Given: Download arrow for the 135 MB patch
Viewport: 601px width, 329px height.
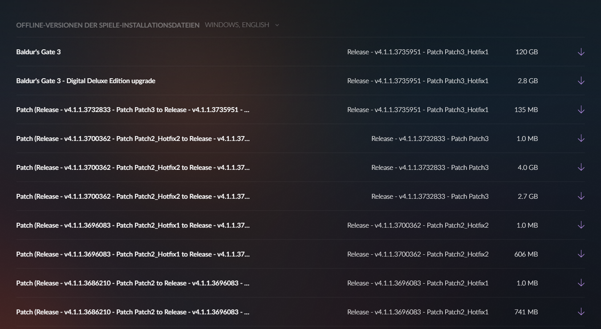Looking at the screenshot, I should [581, 110].
